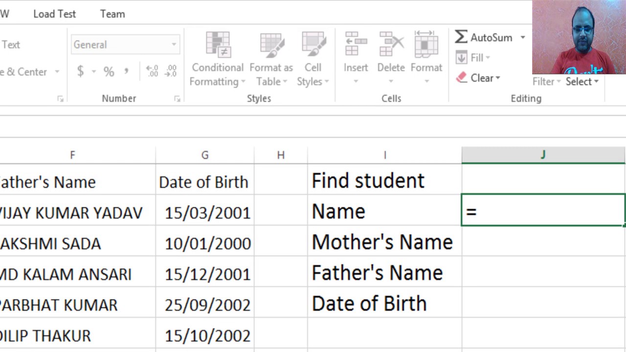The height and width of the screenshot is (352, 626).
Task: Click Decrease Decimal button
Action: [171, 72]
